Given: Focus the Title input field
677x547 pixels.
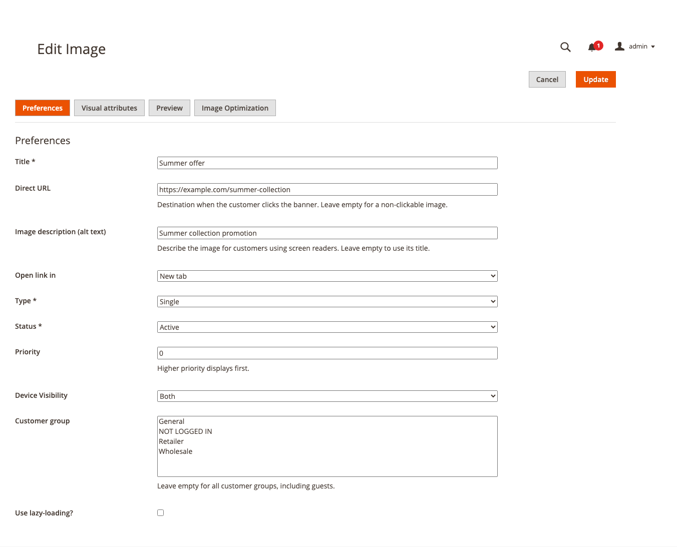Looking at the screenshot, I should pos(327,163).
